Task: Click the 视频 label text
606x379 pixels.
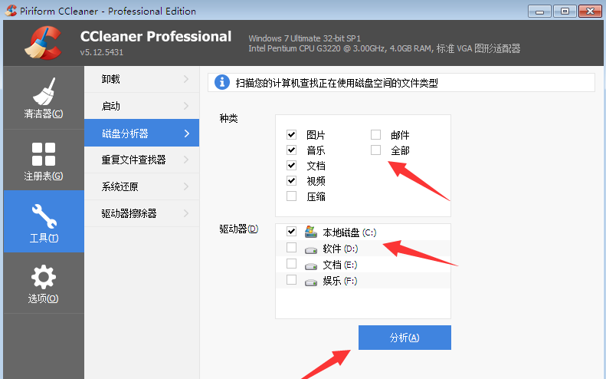Action: pyautogui.click(x=316, y=181)
